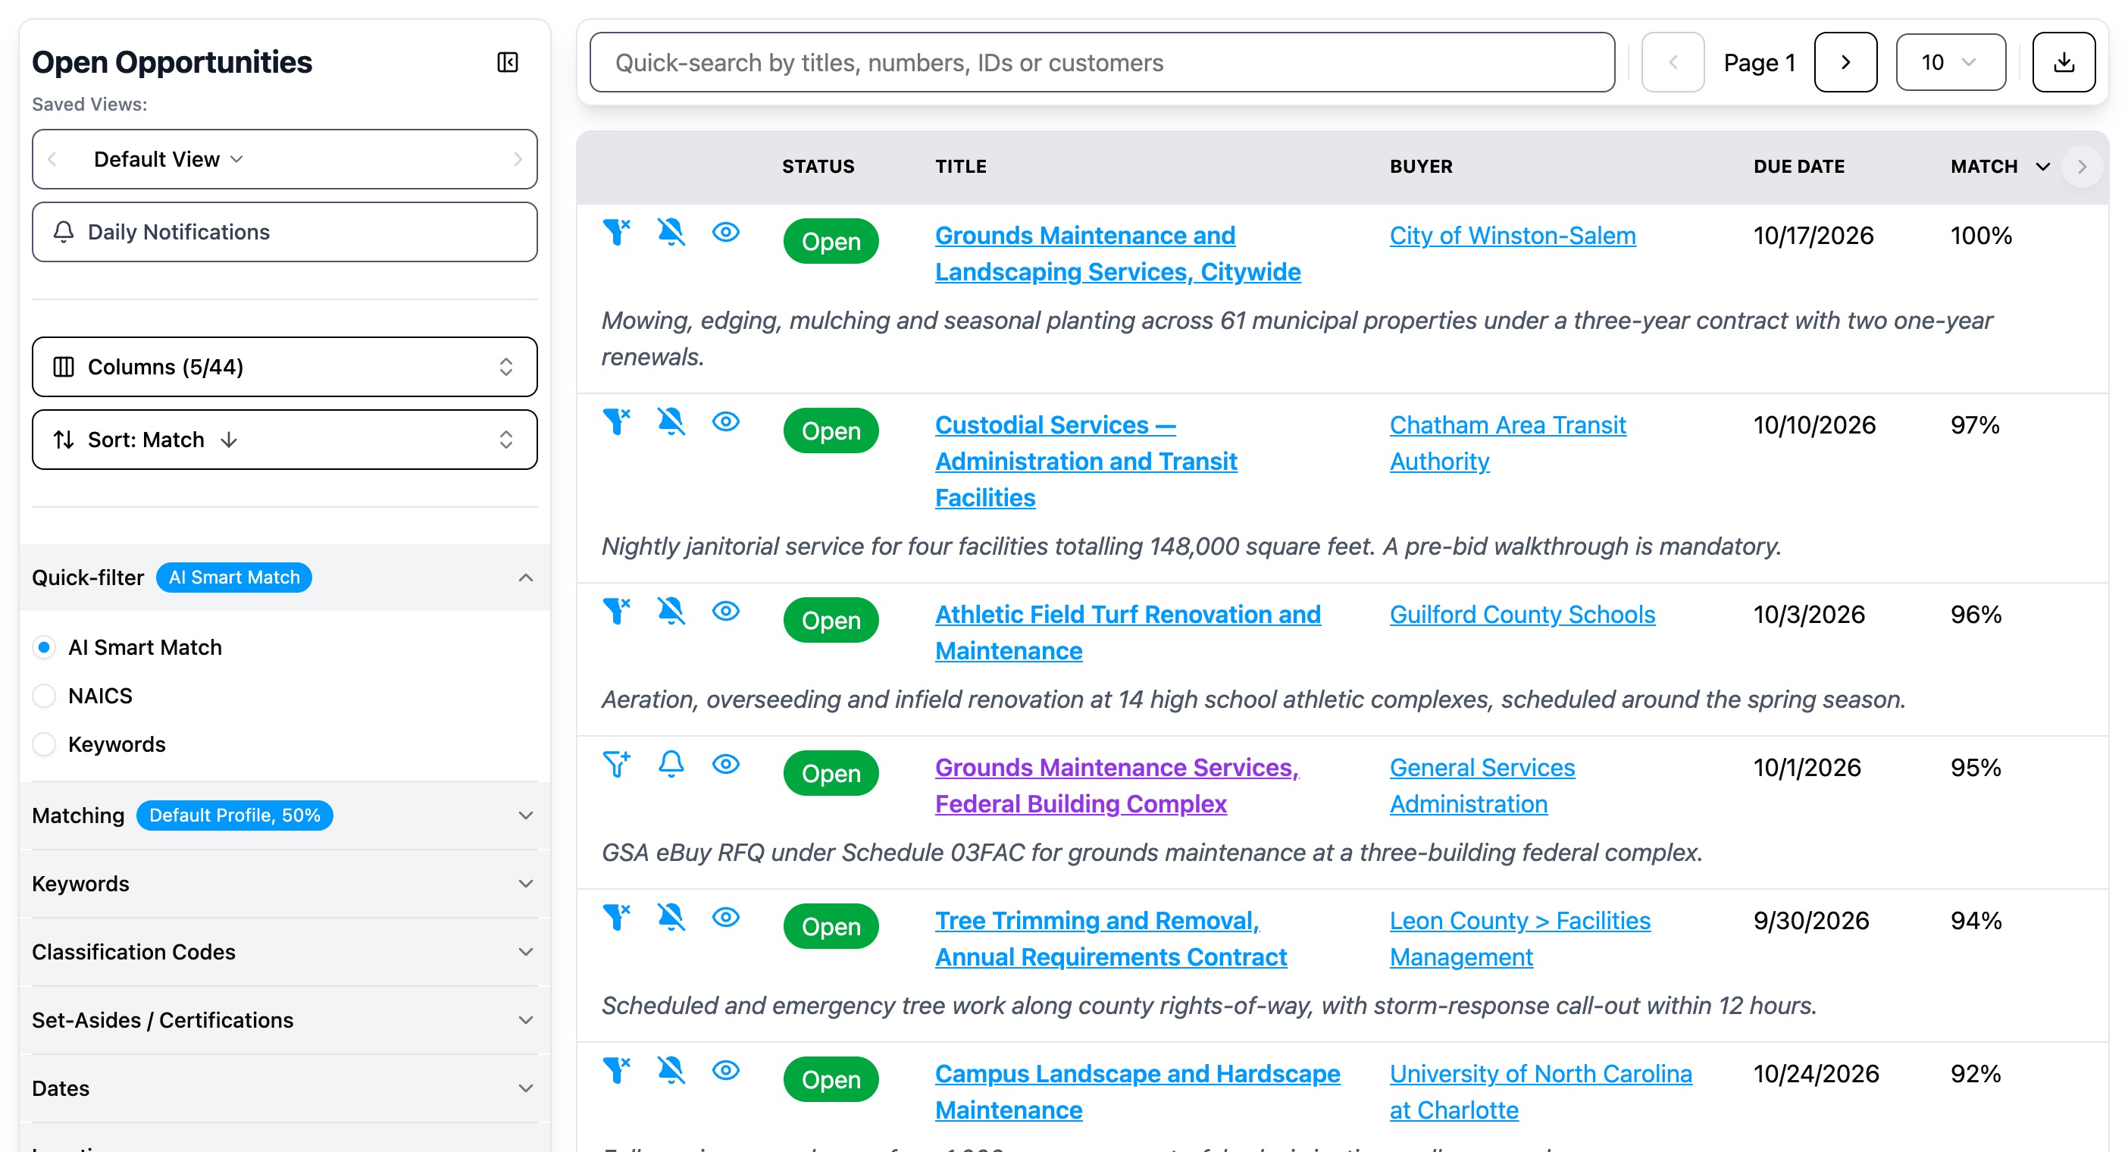
Task: Click muted bell on Winston-Salem grounds row
Action: (x=671, y=232)
